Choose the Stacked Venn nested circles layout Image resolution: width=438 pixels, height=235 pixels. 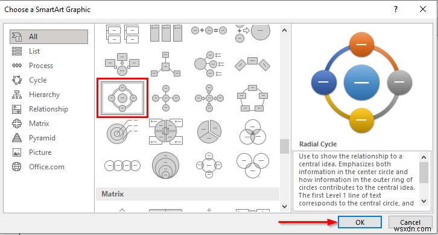coord(166,165)
